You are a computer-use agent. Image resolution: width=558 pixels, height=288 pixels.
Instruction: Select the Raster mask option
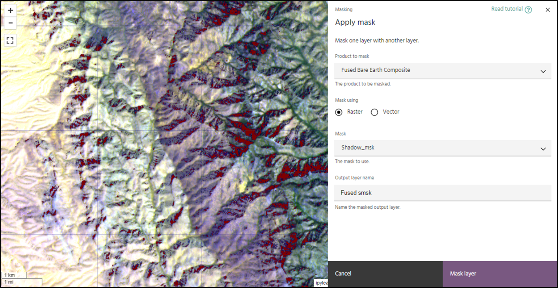pos(339,112)
